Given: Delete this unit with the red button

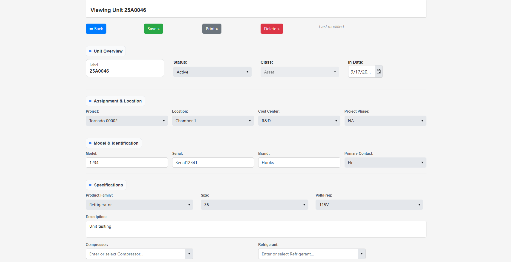Looking at the screenshot, I should 272,29.
